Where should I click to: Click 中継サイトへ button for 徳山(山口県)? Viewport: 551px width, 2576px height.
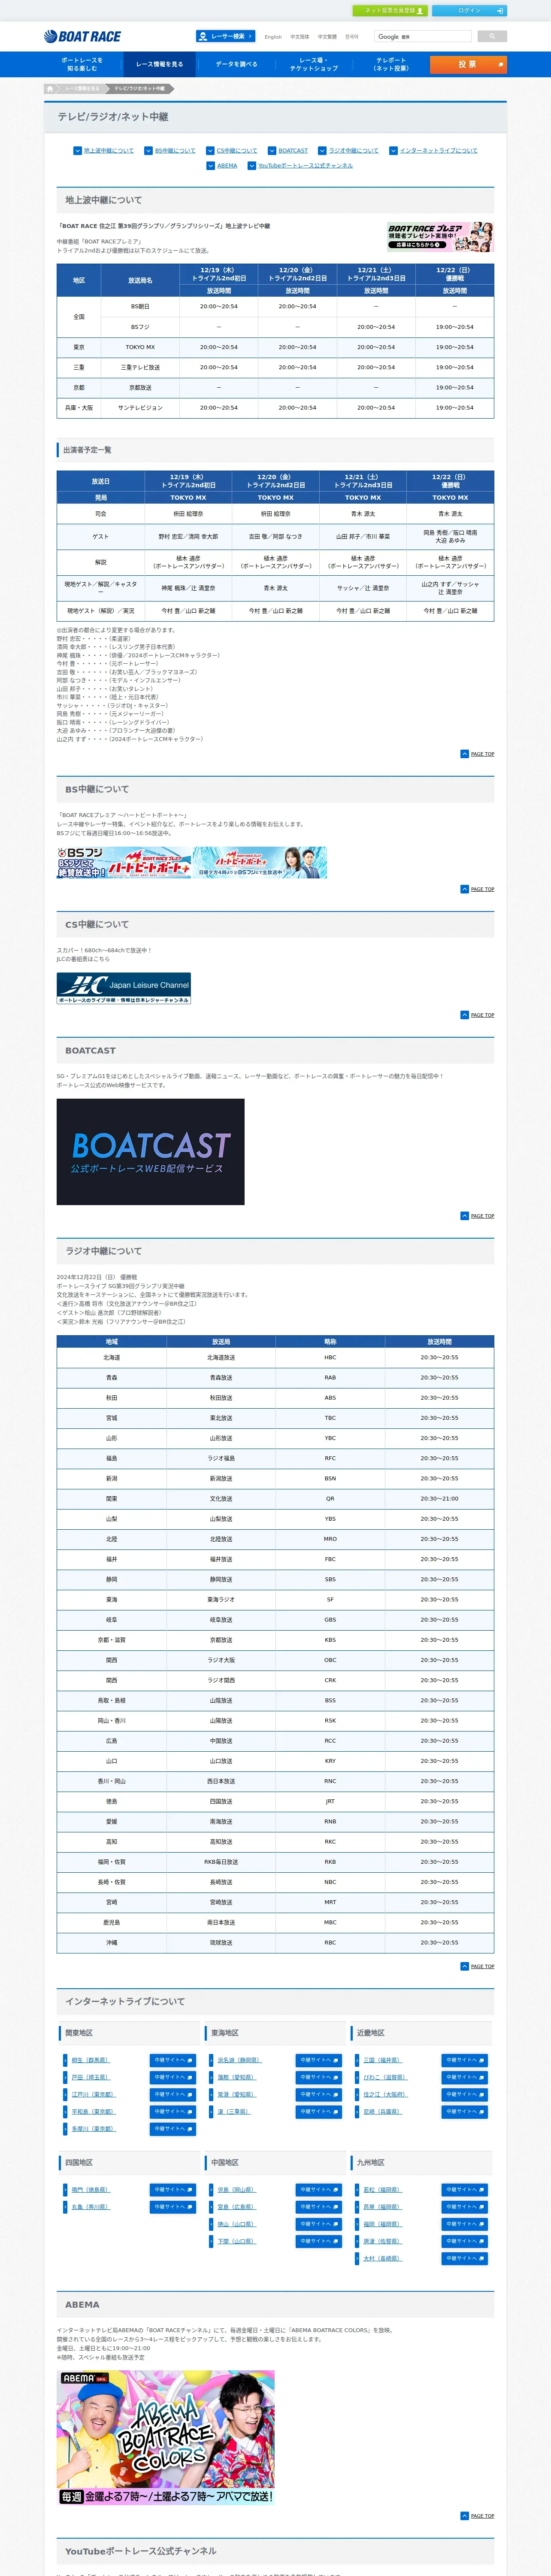[319, 2224]
